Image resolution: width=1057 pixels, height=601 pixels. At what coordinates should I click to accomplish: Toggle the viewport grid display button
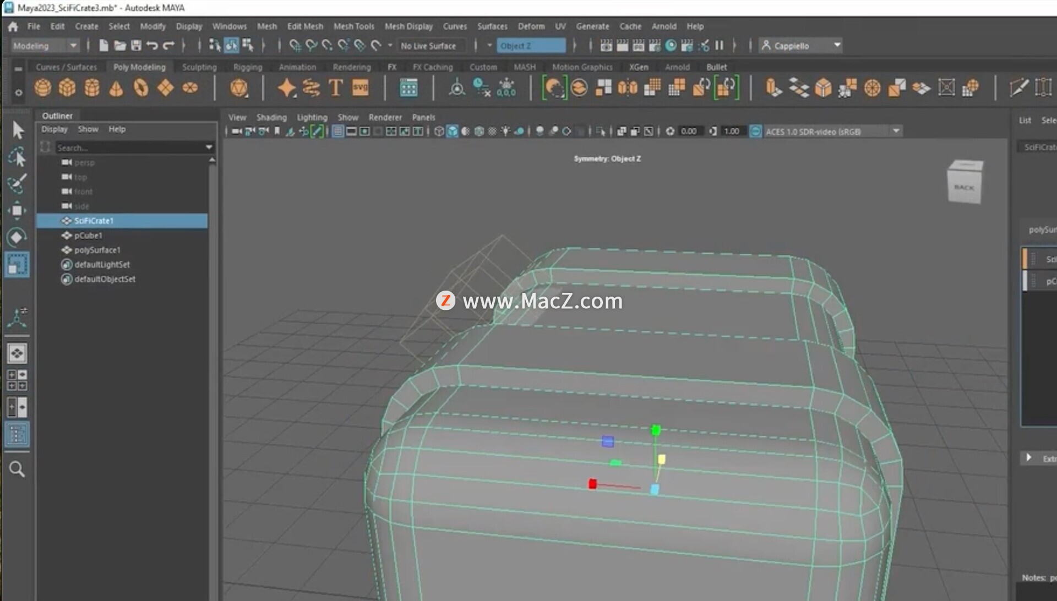(337, 132)
